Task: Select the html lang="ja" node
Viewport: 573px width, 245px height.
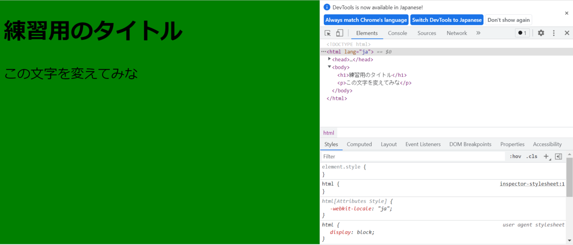Action: 446,52
